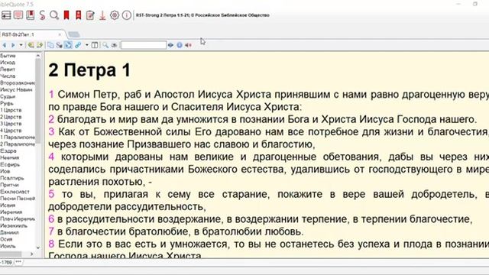Click the small magnifier in tab toolbar
The height and width of the screenshot is (275, 489).
click(105, 45)
